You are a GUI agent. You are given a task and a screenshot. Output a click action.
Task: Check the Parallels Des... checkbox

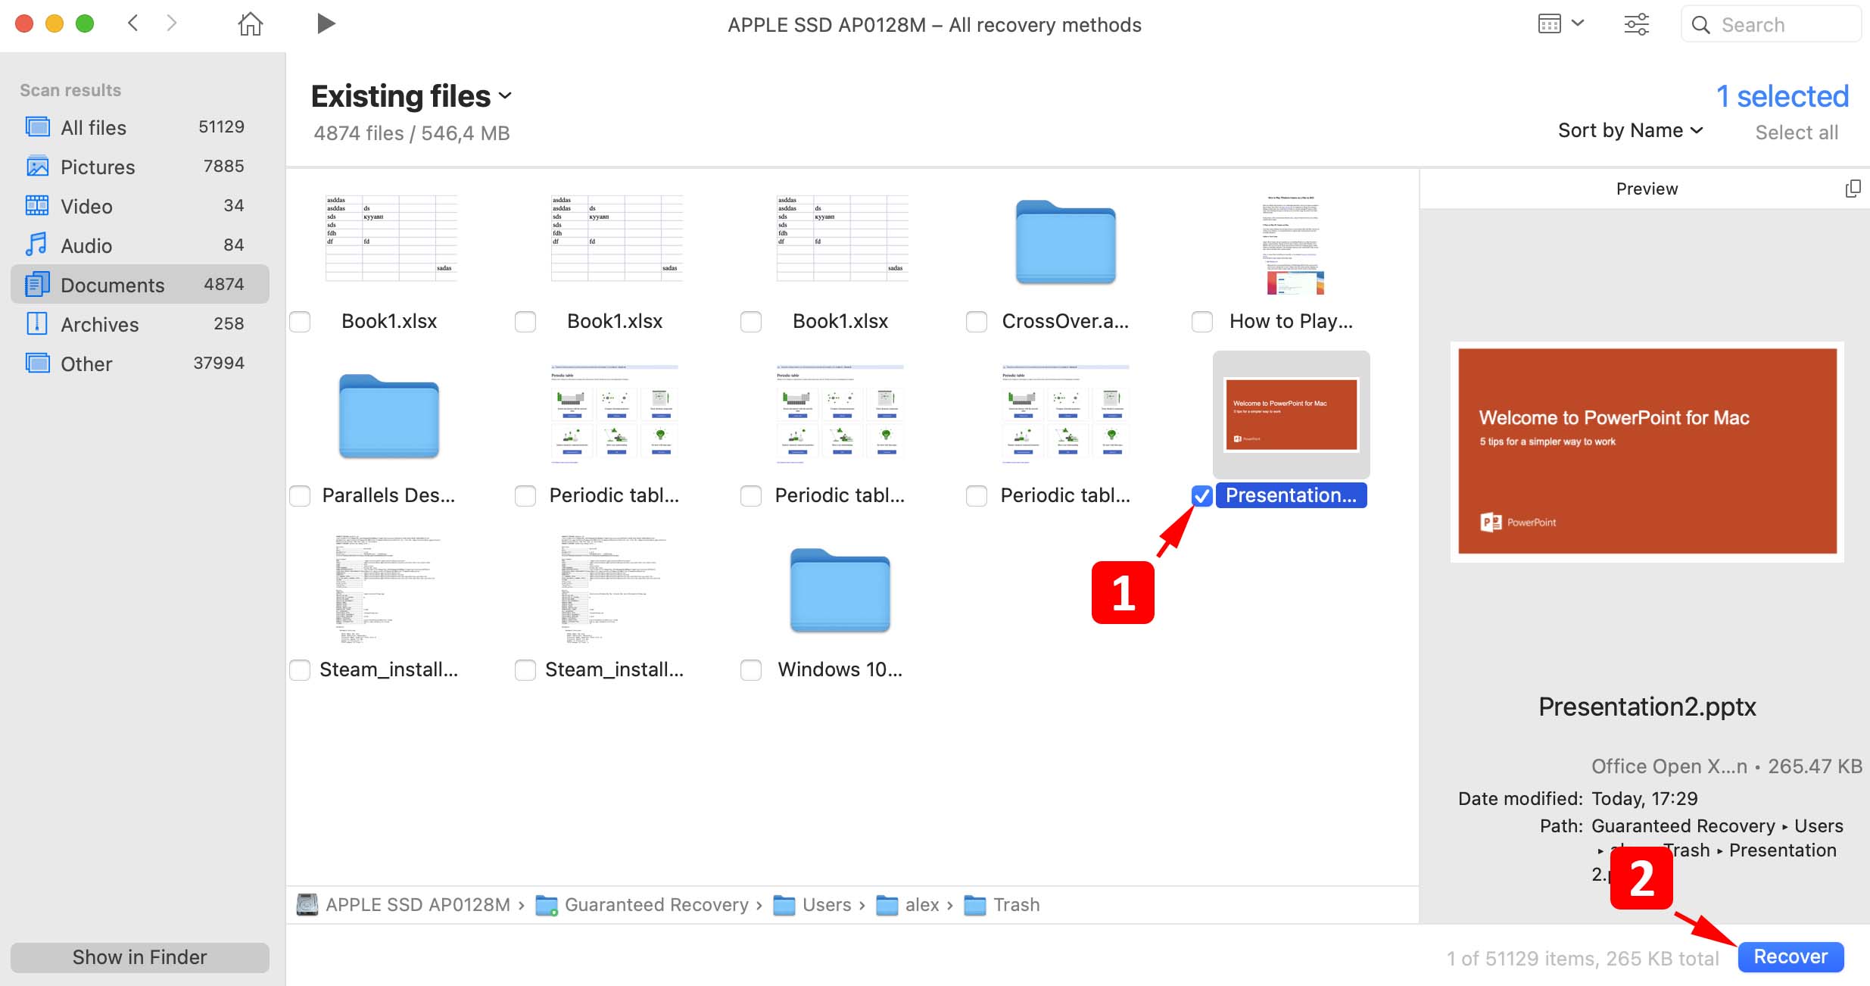[x=300, y=496]
